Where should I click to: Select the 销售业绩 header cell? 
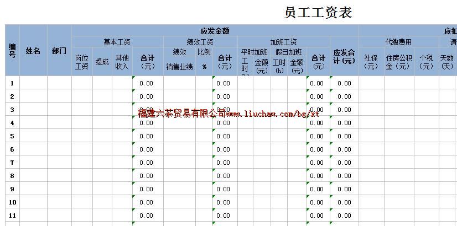click(179, 67)
